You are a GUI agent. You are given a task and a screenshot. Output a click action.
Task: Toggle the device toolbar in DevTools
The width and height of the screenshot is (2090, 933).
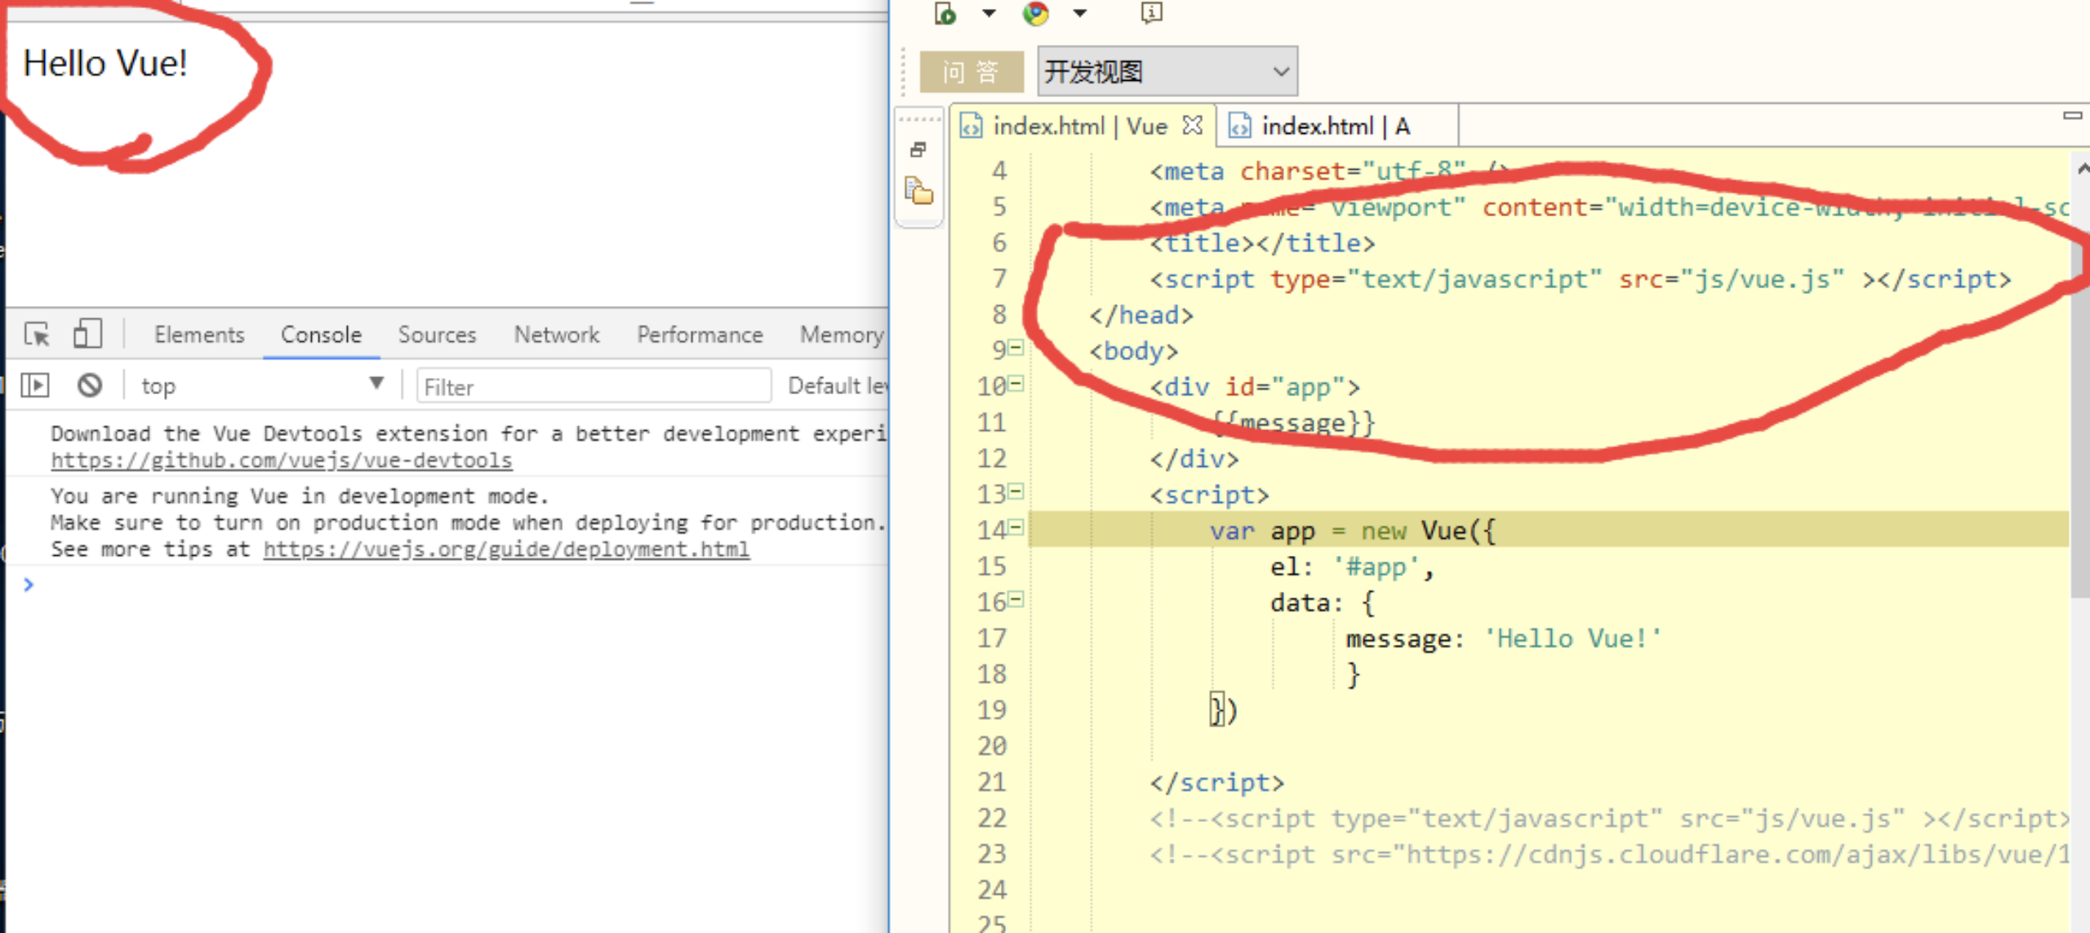click(x=87, y=333)
